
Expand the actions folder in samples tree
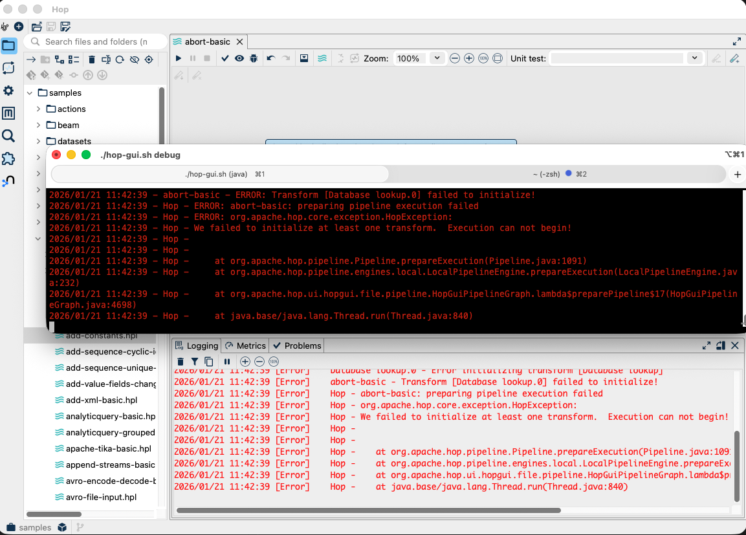click(39, 109)
